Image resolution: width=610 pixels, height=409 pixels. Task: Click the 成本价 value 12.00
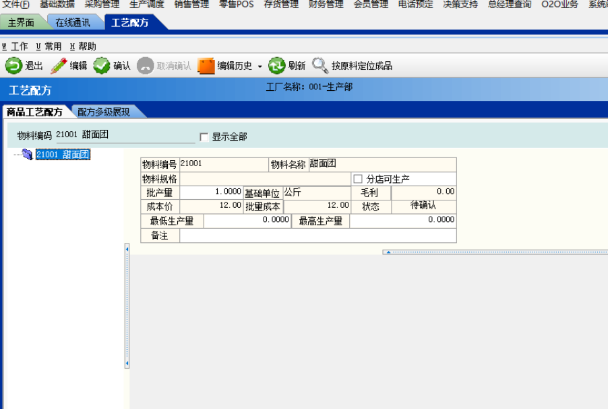click(211, 205)
